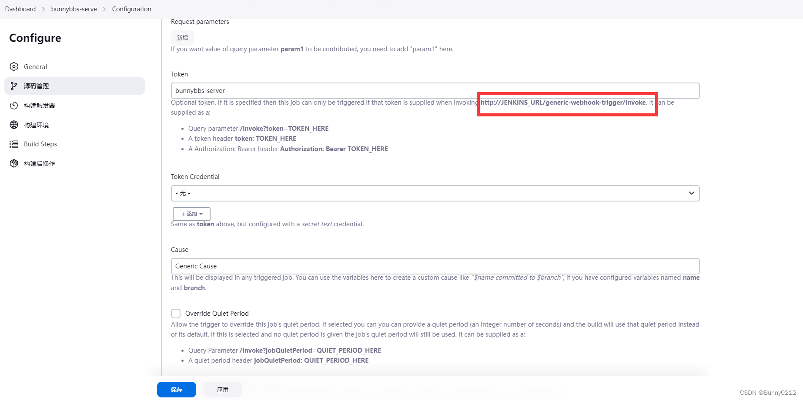803x400 pixels.
Task: Click text /invoke?token=TOKEN_HERE
Action: pos(284,129)
